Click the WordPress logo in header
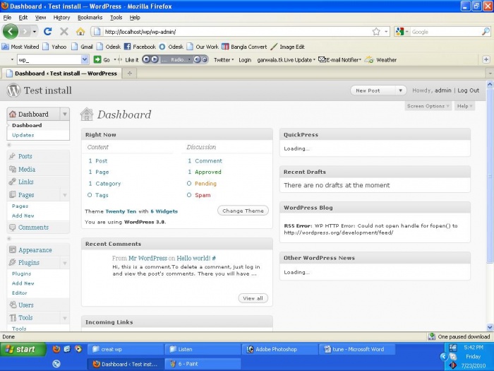 pyautogui.click(x=13, y=90)
